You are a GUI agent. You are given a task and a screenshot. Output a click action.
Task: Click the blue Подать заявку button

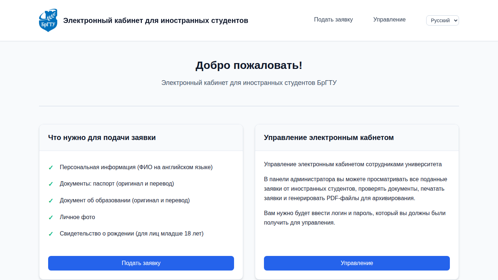pyautogui.click(x=141, y=263)
